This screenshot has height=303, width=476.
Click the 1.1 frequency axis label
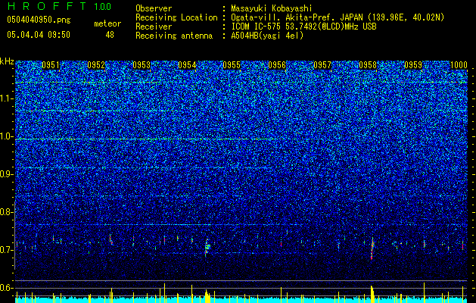pos(7,98)
